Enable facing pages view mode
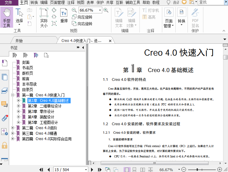This screenshot has width=228, height=172. [142, 170]
